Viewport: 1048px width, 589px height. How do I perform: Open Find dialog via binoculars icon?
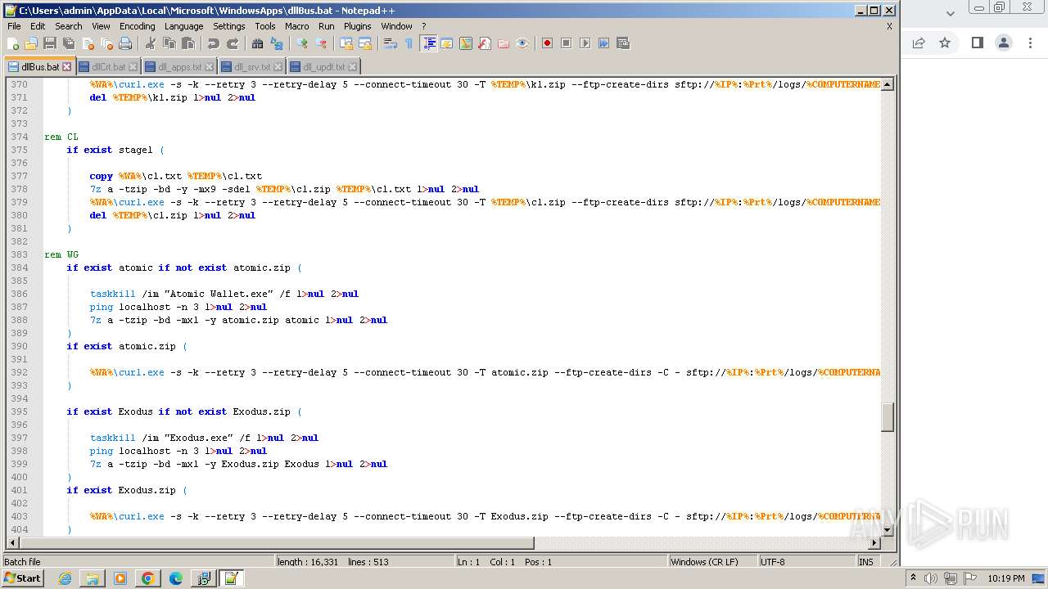258,43
